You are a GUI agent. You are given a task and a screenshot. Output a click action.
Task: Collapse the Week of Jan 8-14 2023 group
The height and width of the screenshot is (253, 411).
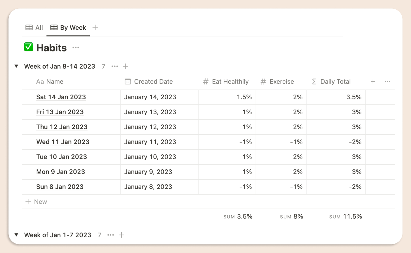16,66
